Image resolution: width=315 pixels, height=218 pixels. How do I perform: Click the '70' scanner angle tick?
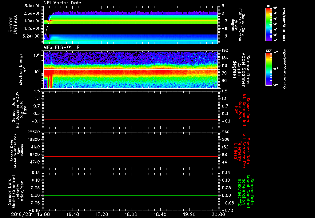(x=224, y=73)
